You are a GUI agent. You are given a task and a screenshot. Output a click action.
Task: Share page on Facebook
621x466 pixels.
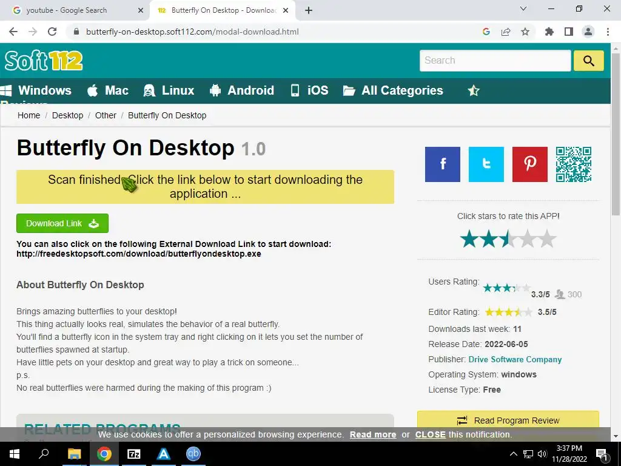(x=442, y=164)
